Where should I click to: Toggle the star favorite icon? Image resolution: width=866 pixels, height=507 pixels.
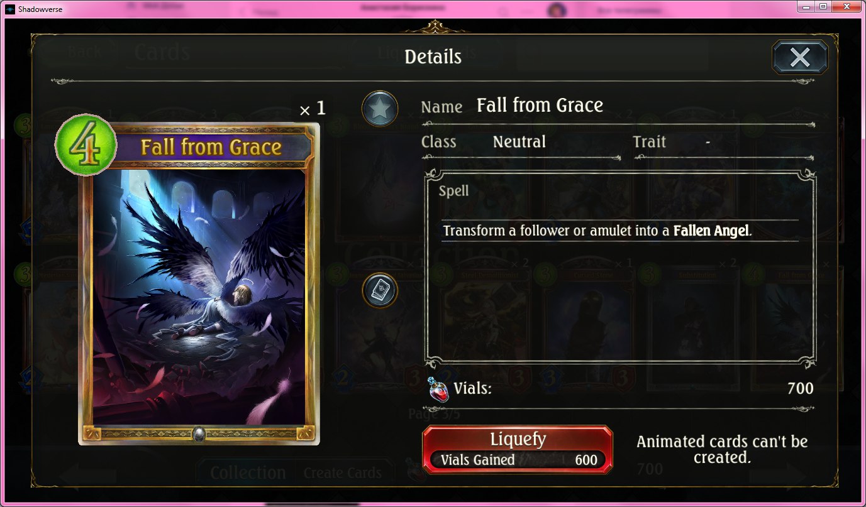pos(380,109)
